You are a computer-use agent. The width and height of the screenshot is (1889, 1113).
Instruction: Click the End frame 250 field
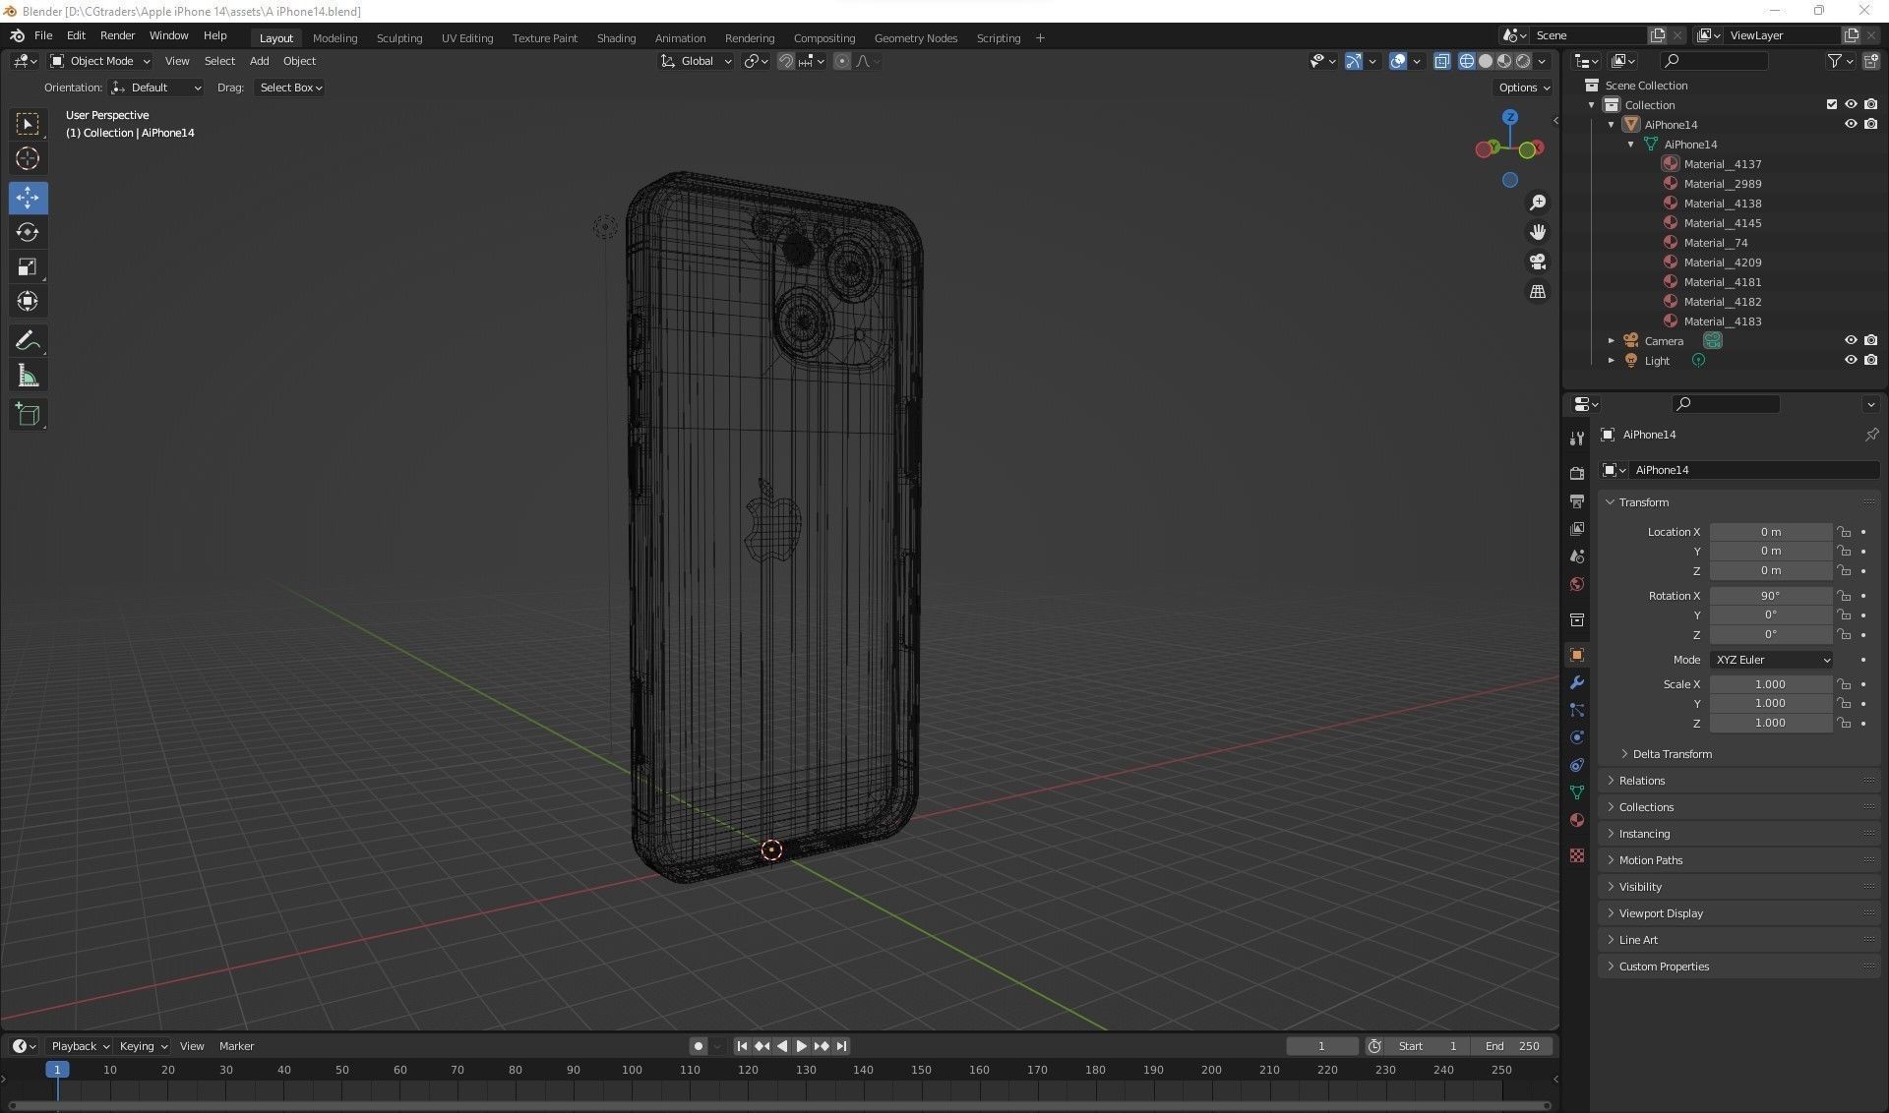coord(1512,1046)
